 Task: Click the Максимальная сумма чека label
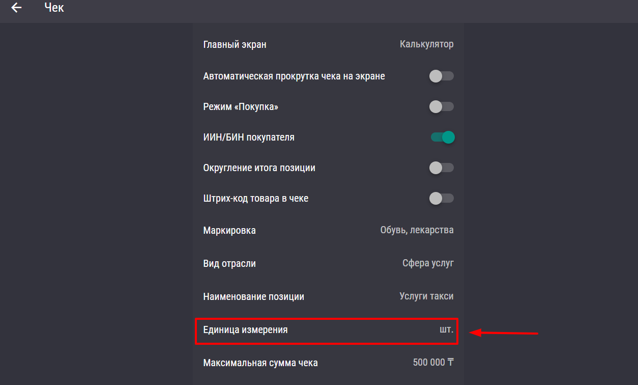tap(260, 363)
